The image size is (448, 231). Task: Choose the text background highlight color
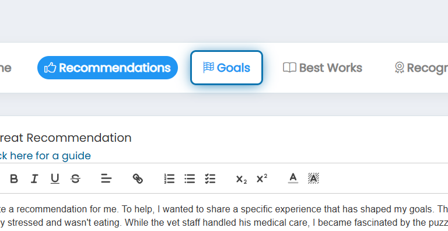tap(313, 178)
